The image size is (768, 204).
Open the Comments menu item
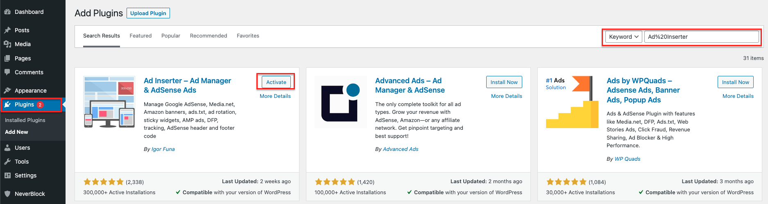coord(33,72)
